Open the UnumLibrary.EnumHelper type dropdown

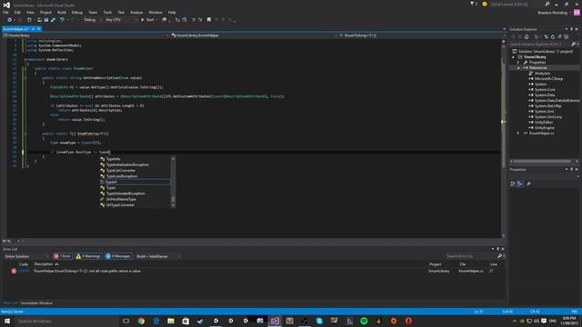point(255,35)
